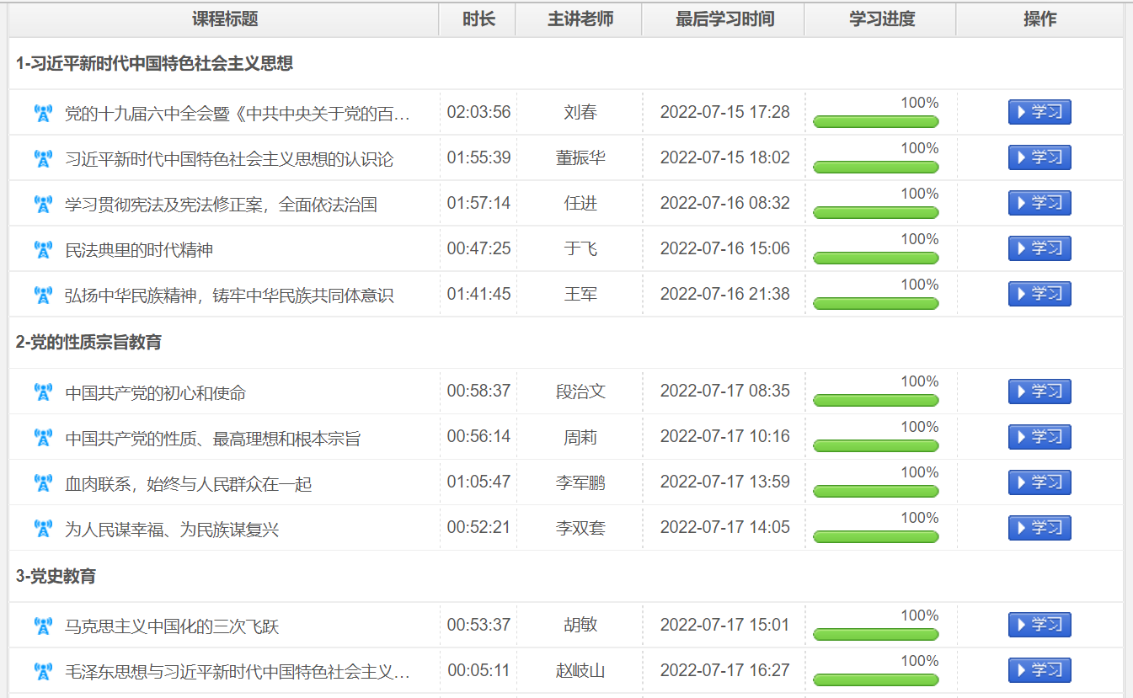This screenshot has width=1133, height=698.
Task: Click 学习 button for 董振华's course
Action: click(1039, 157)
